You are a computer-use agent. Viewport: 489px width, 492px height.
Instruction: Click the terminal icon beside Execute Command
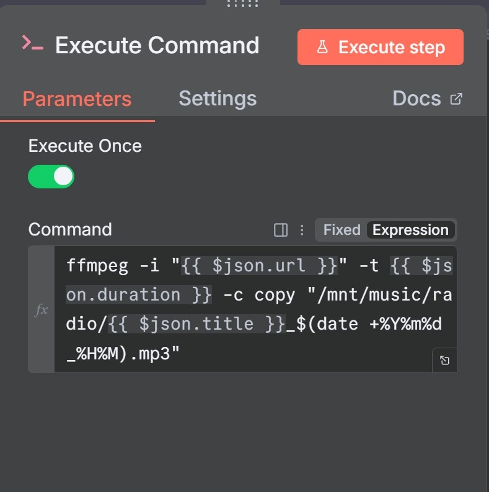tap(32, 43)
